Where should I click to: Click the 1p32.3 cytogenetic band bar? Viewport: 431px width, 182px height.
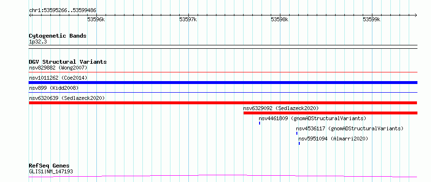(223, 47)
